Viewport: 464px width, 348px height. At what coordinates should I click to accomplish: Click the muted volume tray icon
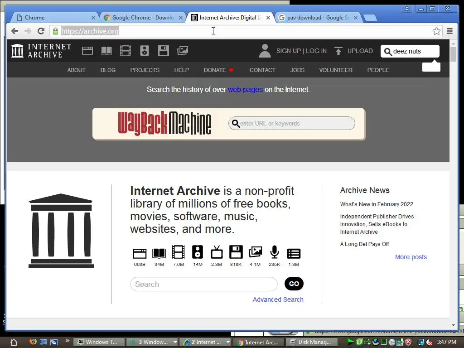click(429, 342)
